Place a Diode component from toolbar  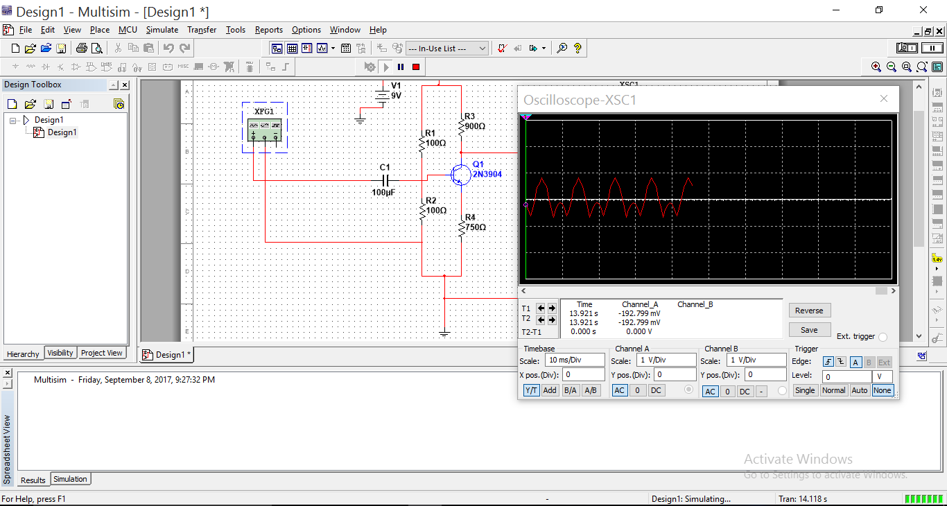pyautogui.click(x=46, y=67)
